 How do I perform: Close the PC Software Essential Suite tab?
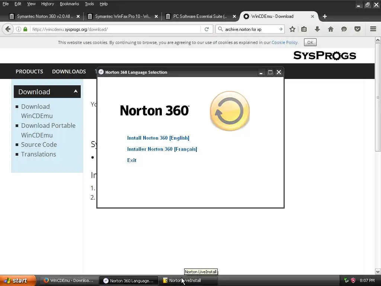(234, 16)
